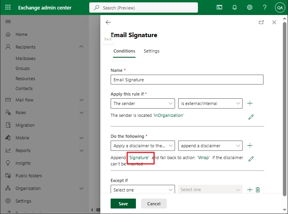Expand the Organization chevron
This screenshot has height=214, width=288.
pyautogui.click(x=81, y=188)
